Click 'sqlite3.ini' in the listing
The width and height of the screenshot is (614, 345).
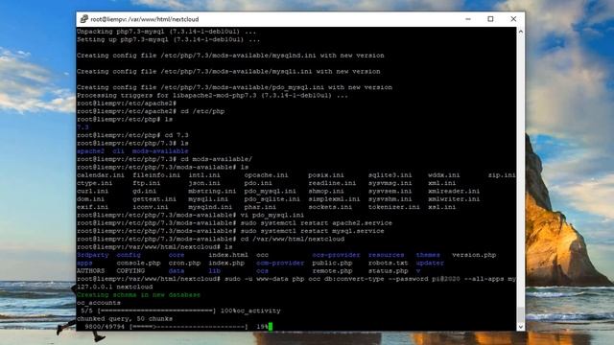[390, 174]
